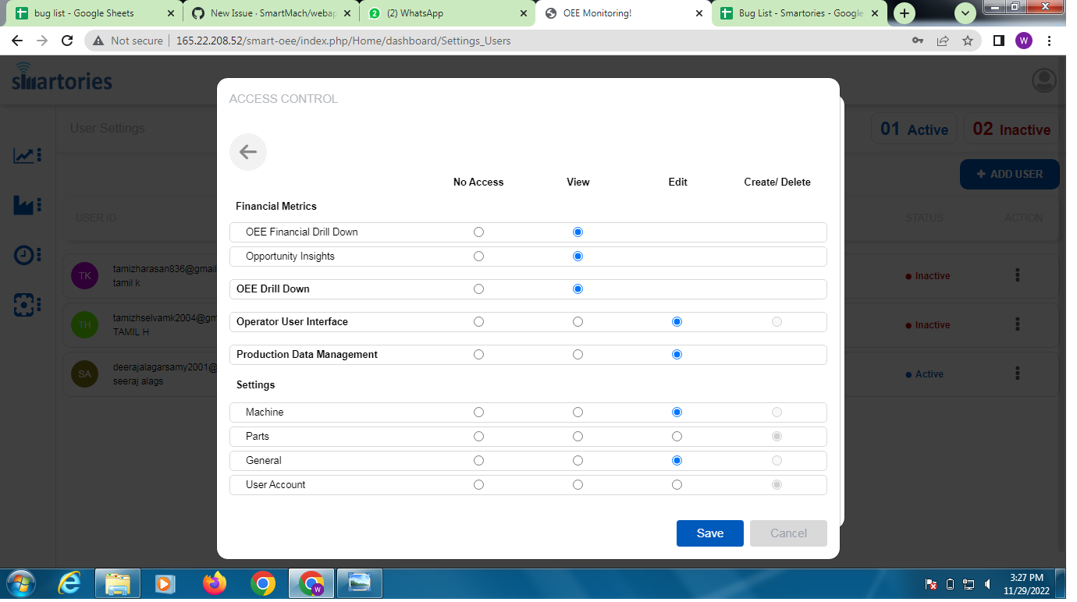
Task: Switch to the bug list Google Sheets tab
Action: (x=86, y=13)
